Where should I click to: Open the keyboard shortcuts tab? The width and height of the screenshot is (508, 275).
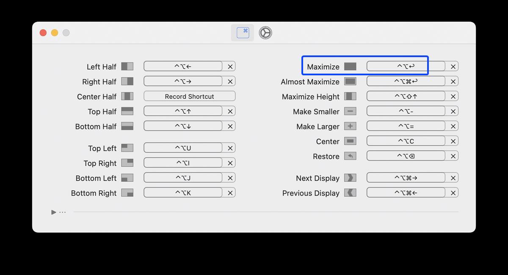[x=243, y=33]
